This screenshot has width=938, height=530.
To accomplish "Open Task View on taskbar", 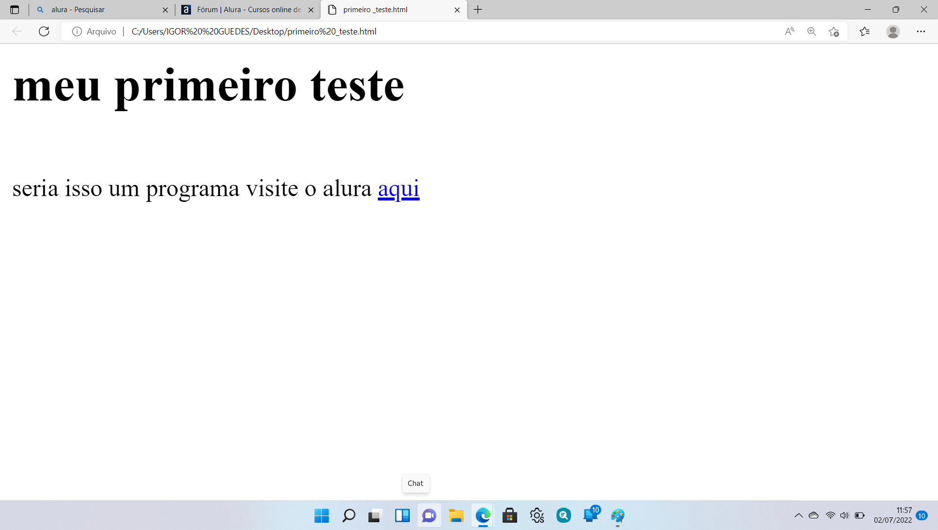I will click(375, 515).
